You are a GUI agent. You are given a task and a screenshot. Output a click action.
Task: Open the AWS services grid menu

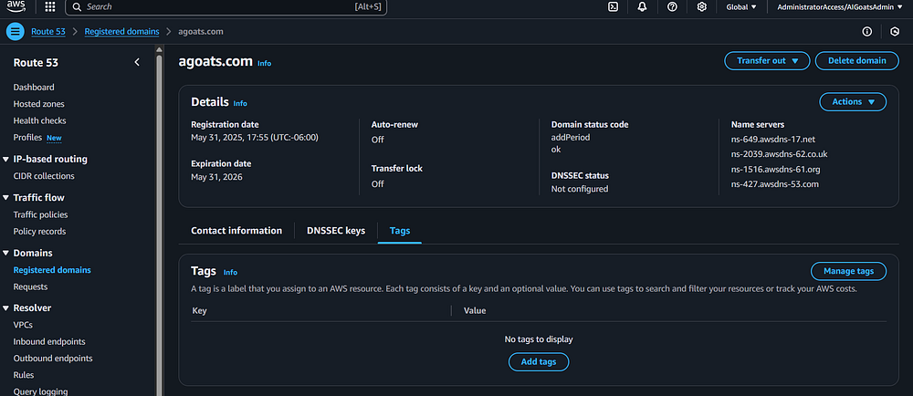[49, 7]
